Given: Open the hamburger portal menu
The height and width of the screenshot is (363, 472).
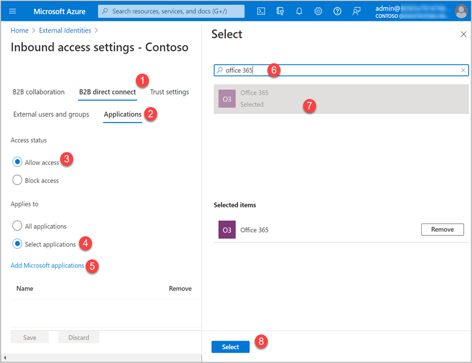Looking at the screenshot, I should [x=13, y=11].
